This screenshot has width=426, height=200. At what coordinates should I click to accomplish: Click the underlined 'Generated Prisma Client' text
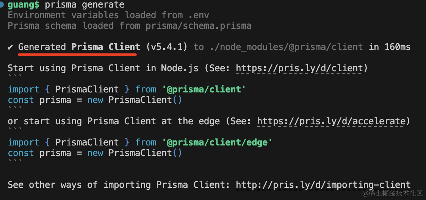pos(79,47)
